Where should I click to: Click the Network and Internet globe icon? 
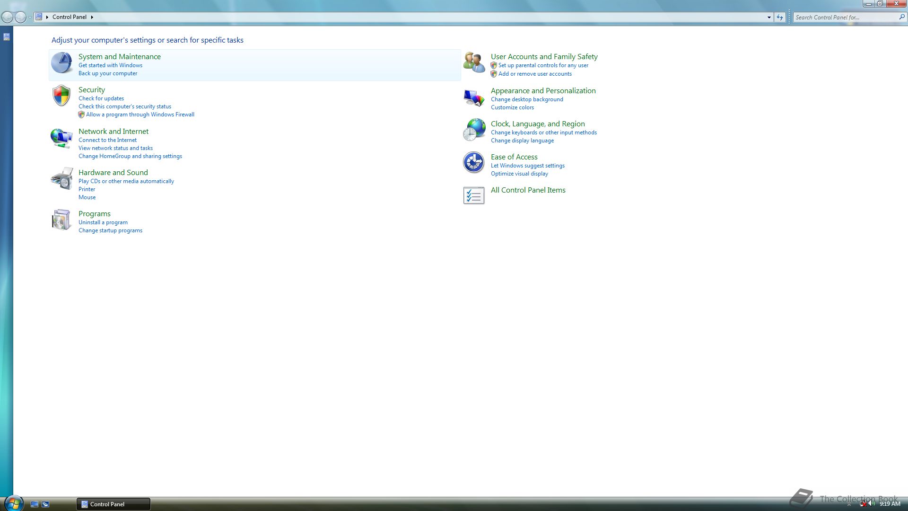pyautogui.click(x=61, y=138)
